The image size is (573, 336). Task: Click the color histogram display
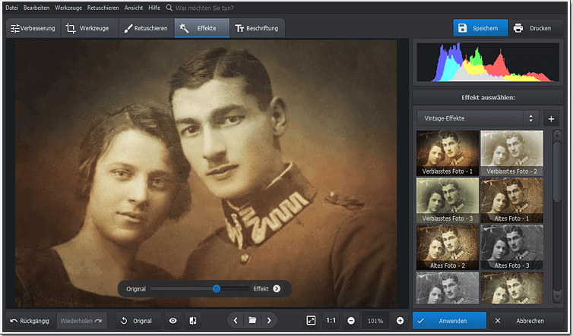[x=488, y=62]
